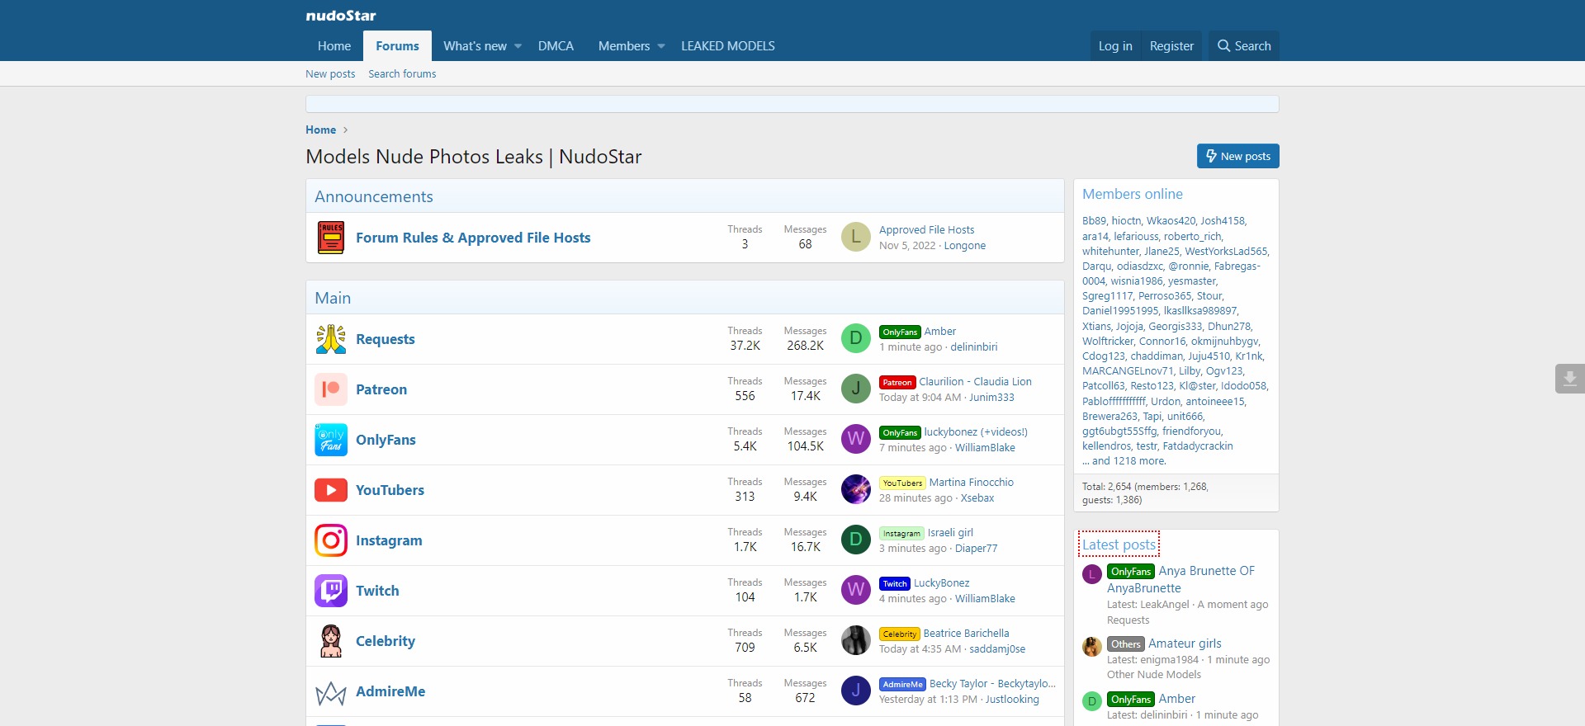This screenshot has width=1585, height=726.
Task: Click the Log in button
Action: (1115, 46)
